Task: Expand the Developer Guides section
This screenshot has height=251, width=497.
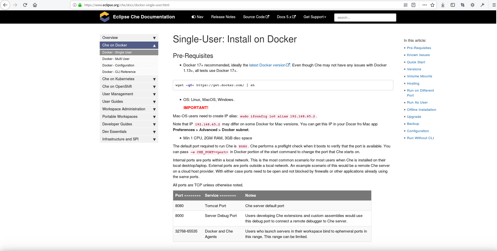Action: coord(129,124)
